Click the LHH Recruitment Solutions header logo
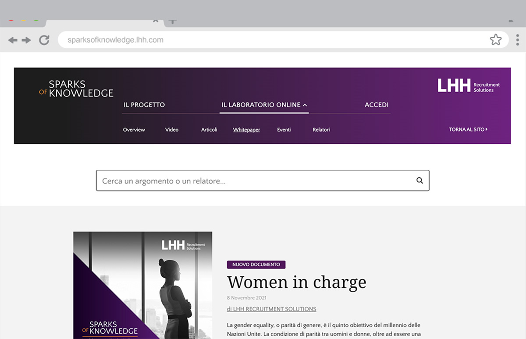This screenshot has width=526, height=339. pos(469,86)
